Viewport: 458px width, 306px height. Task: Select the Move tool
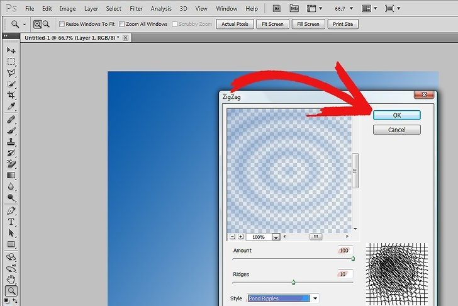tap(11, 50)
